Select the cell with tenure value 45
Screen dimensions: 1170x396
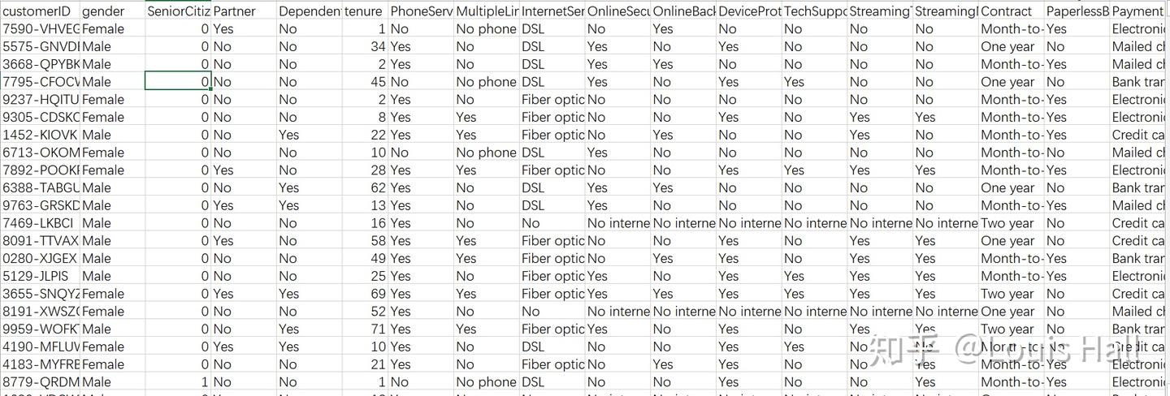pos(364,82)
